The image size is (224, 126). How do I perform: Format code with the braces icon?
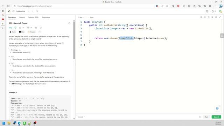point(205,17)
